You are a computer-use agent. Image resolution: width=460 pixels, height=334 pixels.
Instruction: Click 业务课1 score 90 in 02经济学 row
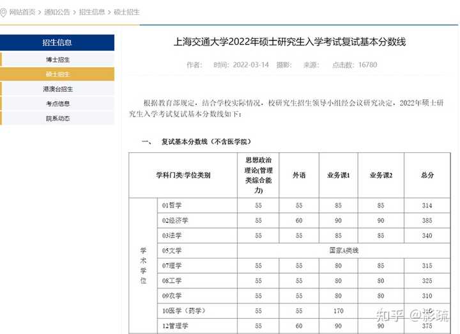(x=338, y=220)
